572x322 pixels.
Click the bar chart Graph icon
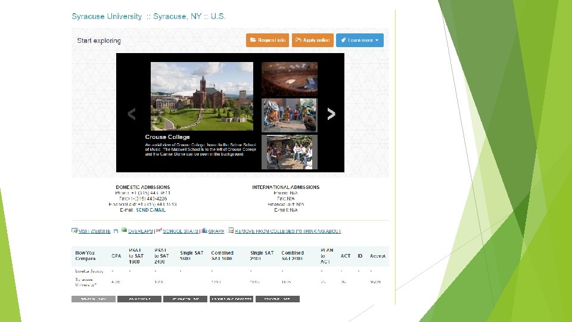204,230
